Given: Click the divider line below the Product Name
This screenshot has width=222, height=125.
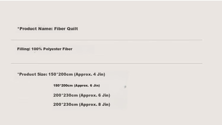Looking at the screenshot, I should 107,40.
